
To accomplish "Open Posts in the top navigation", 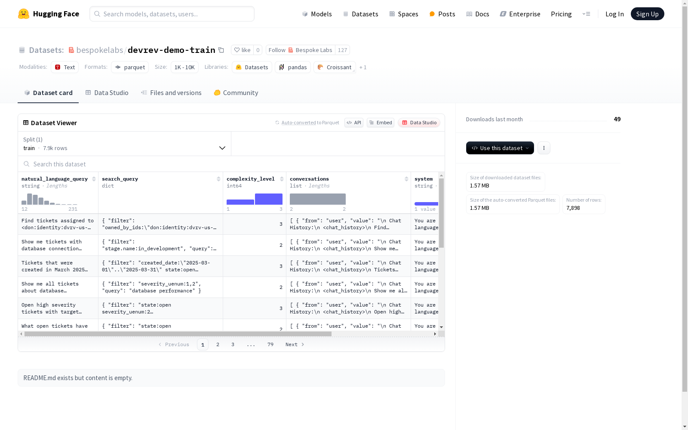I will click(x=442, y=14).
